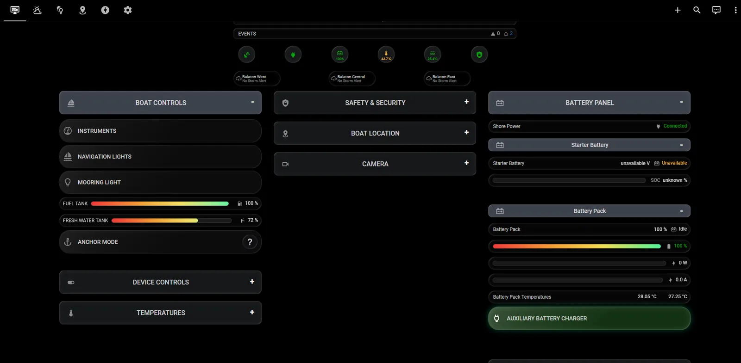741x363 pixels.
Task: Open the dashboard monitor view icon
Action: click(x=15, y=10)
